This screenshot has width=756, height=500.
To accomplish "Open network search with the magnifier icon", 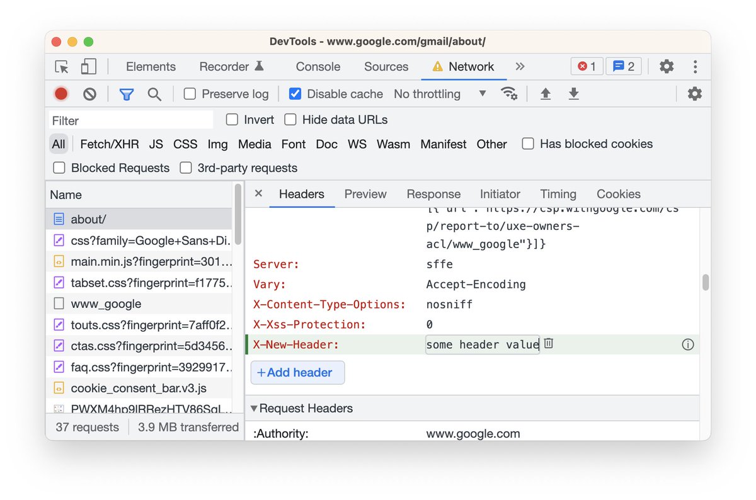I will pyautogui.click(x=155, y=93).
